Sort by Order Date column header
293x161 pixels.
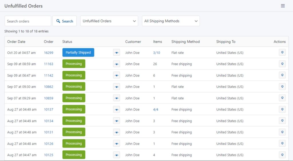tap(16, 42)
